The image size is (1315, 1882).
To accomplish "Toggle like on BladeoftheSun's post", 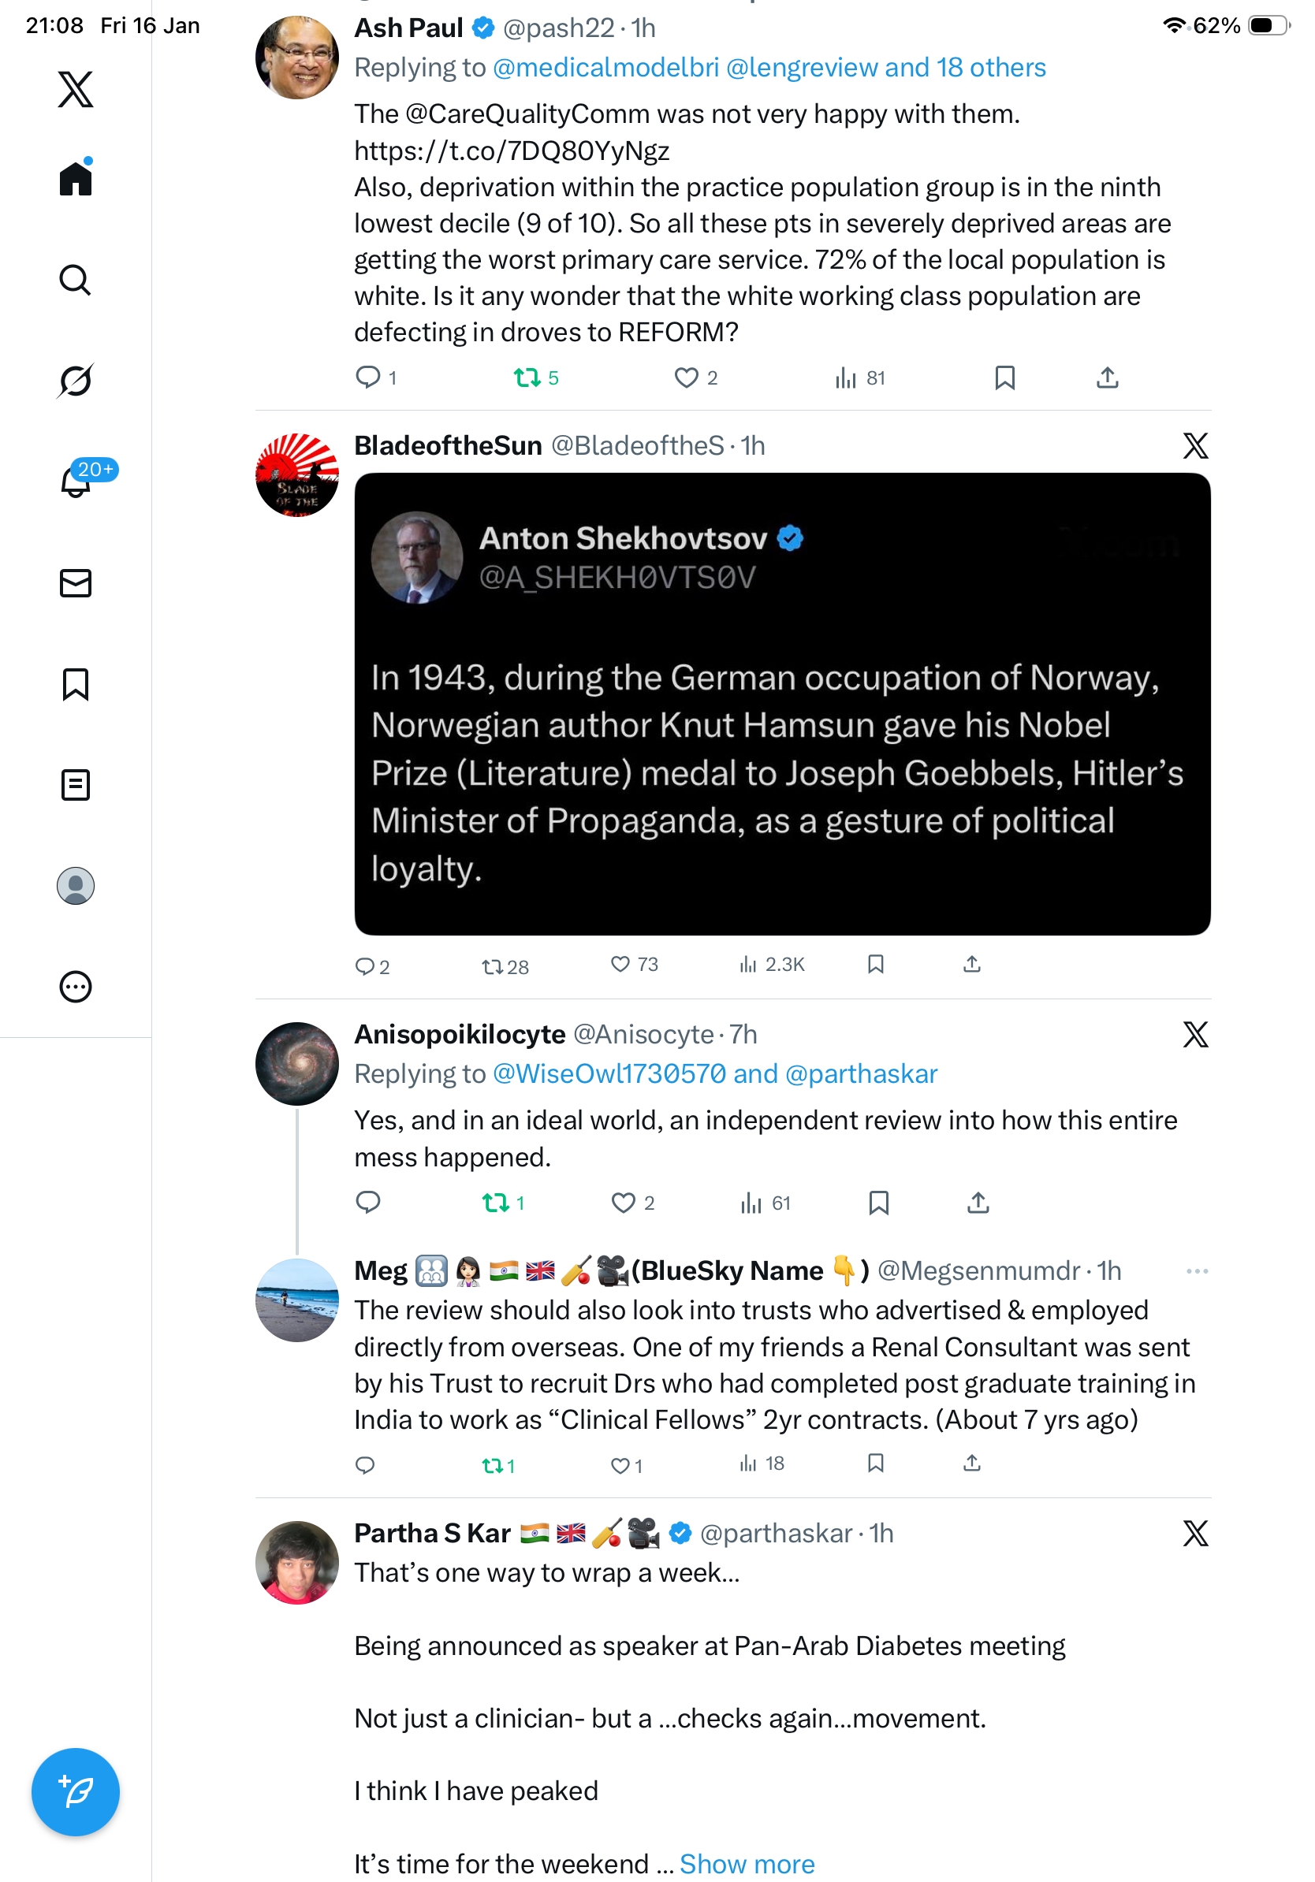I will coord(620,964).
